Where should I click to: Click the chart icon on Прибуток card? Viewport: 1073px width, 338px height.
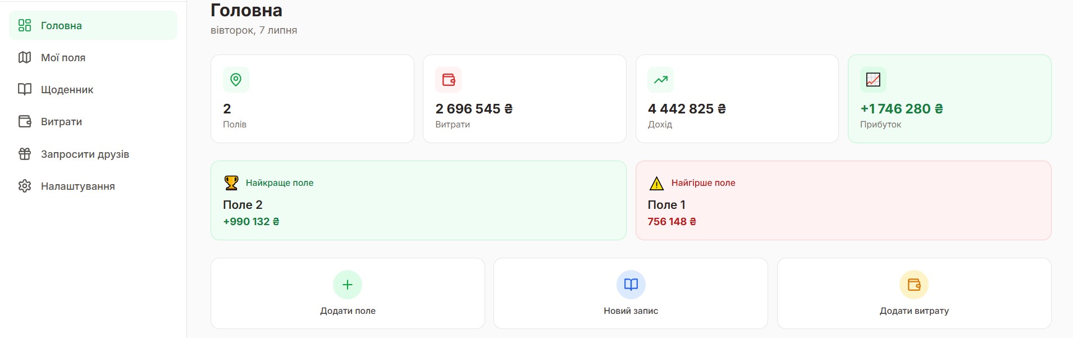873,80
